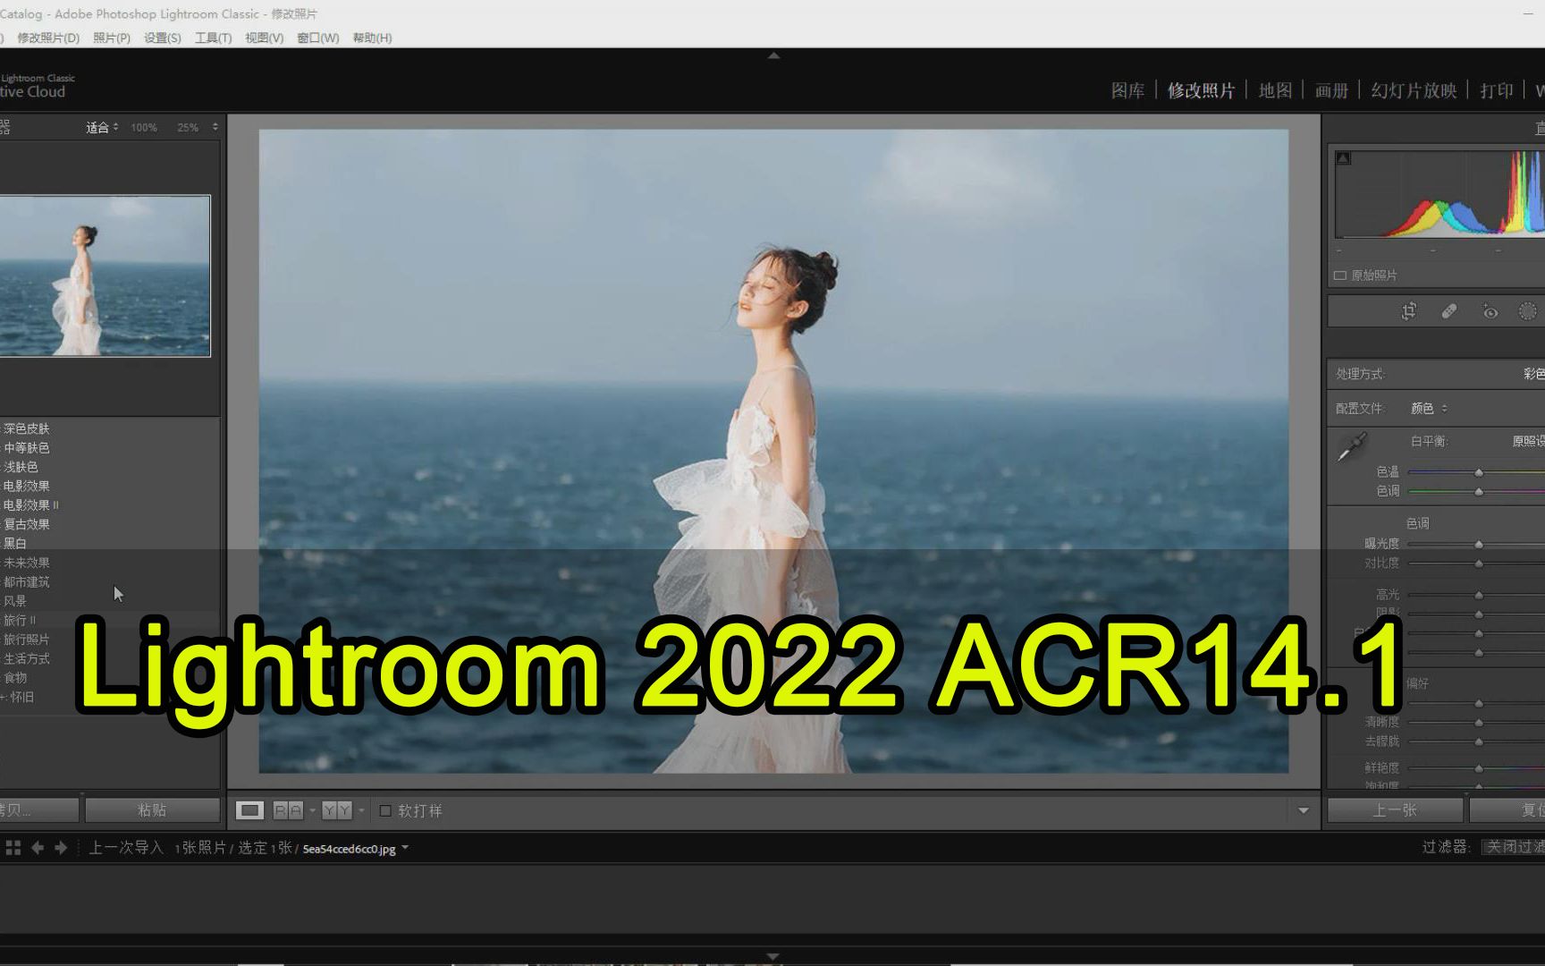Apply the 中等肤色 preset
The width and height of the screenshot is (1545, 966).
tap(27, 447)
